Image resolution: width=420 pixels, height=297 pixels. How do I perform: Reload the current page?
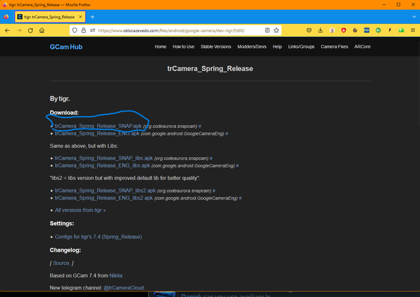[30, 31]
